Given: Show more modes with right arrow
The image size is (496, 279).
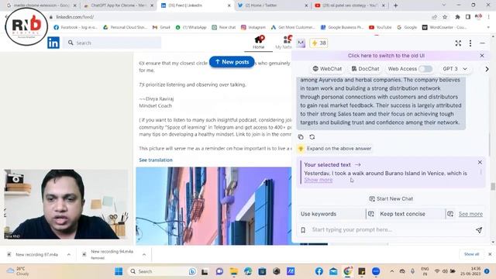Looking at the screenshot, I should tap(487, 69).
